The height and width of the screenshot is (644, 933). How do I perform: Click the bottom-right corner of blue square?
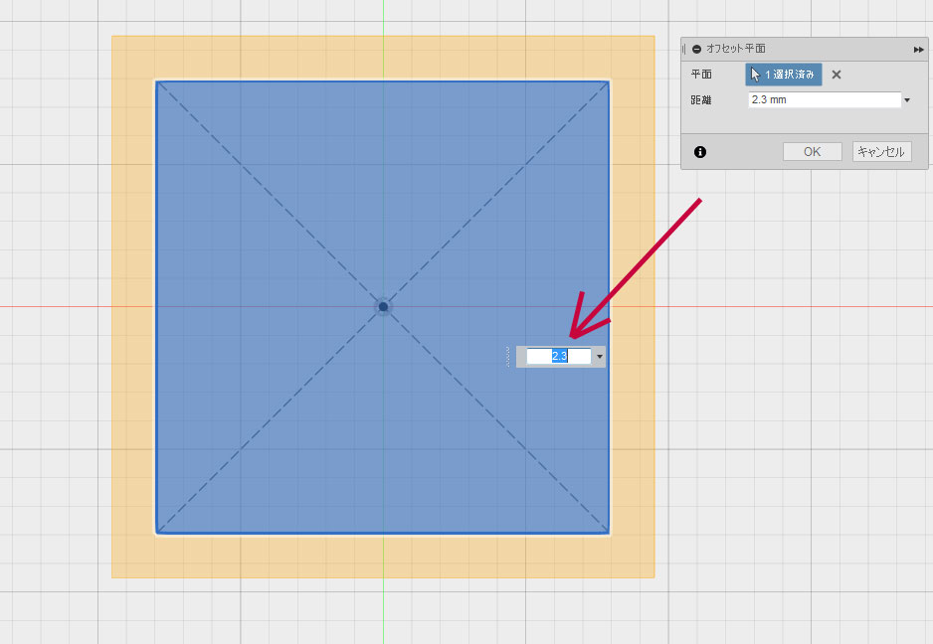click(x=608, y=532)
